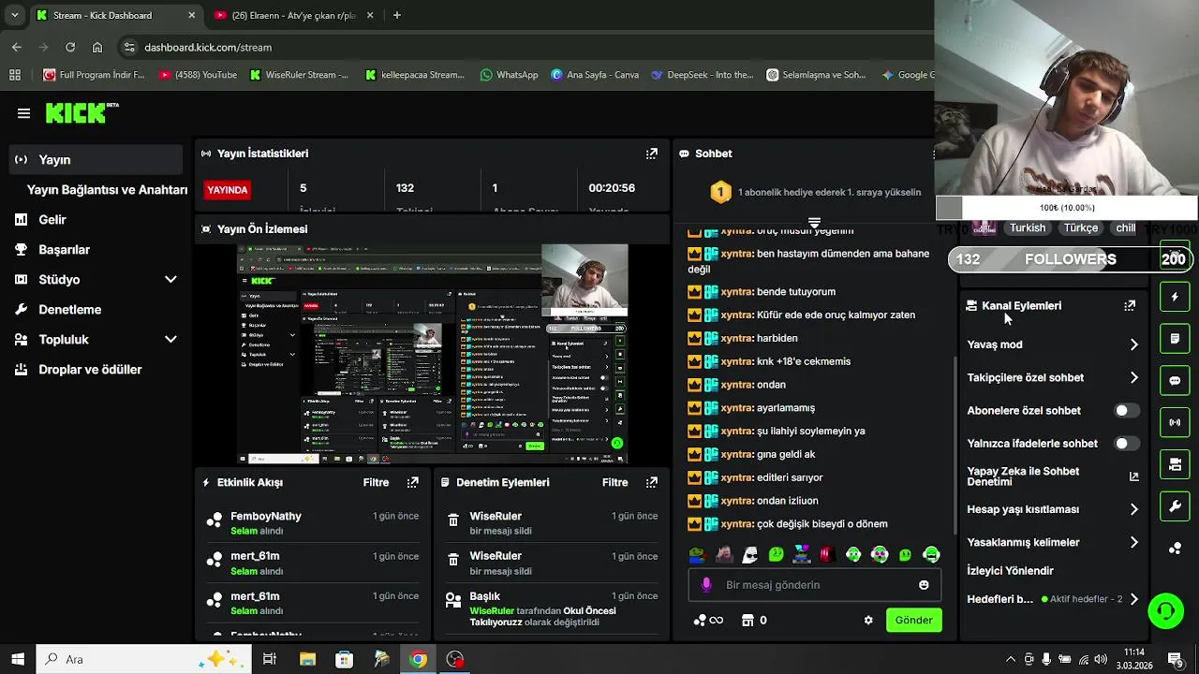Pop out the Kanal Eylemleri panel
1199x674 pixels.
(x=1130, y=305)
